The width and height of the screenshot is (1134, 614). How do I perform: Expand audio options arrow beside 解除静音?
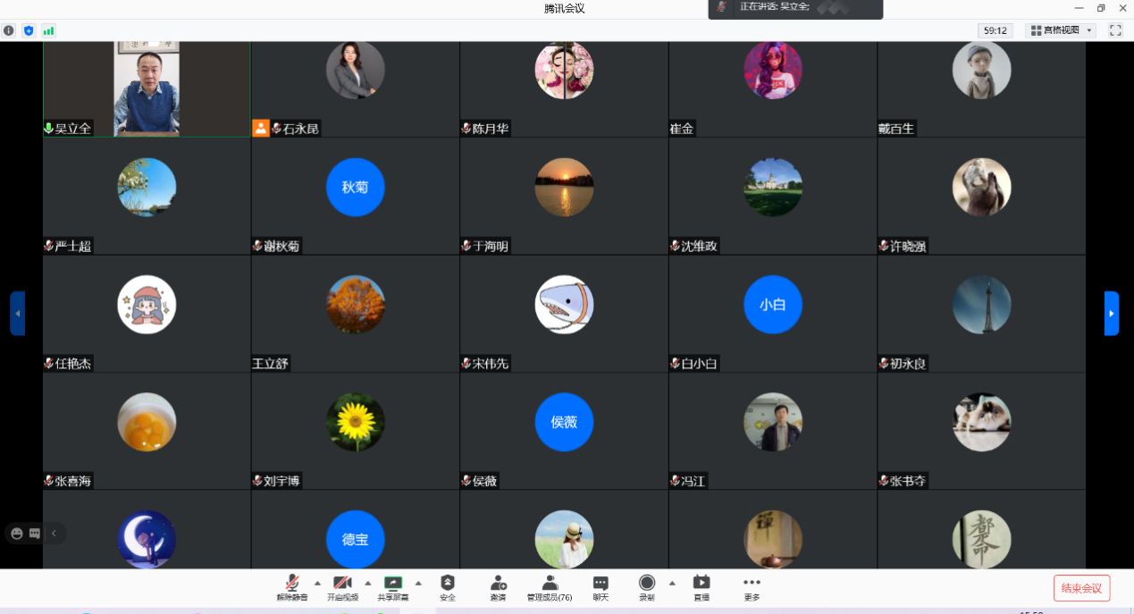[x=317, y=582]
